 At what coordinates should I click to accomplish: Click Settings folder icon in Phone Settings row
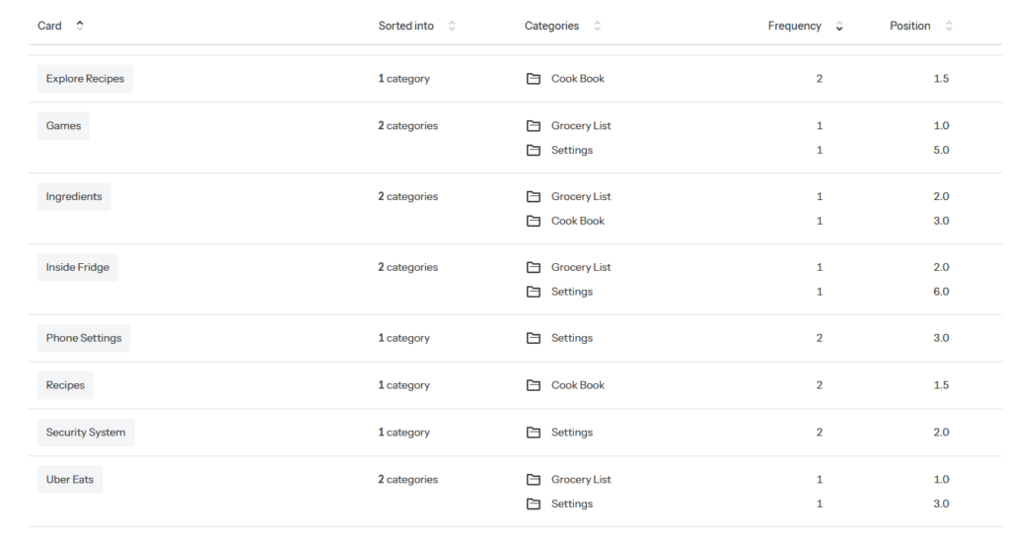tap(534, 339)
